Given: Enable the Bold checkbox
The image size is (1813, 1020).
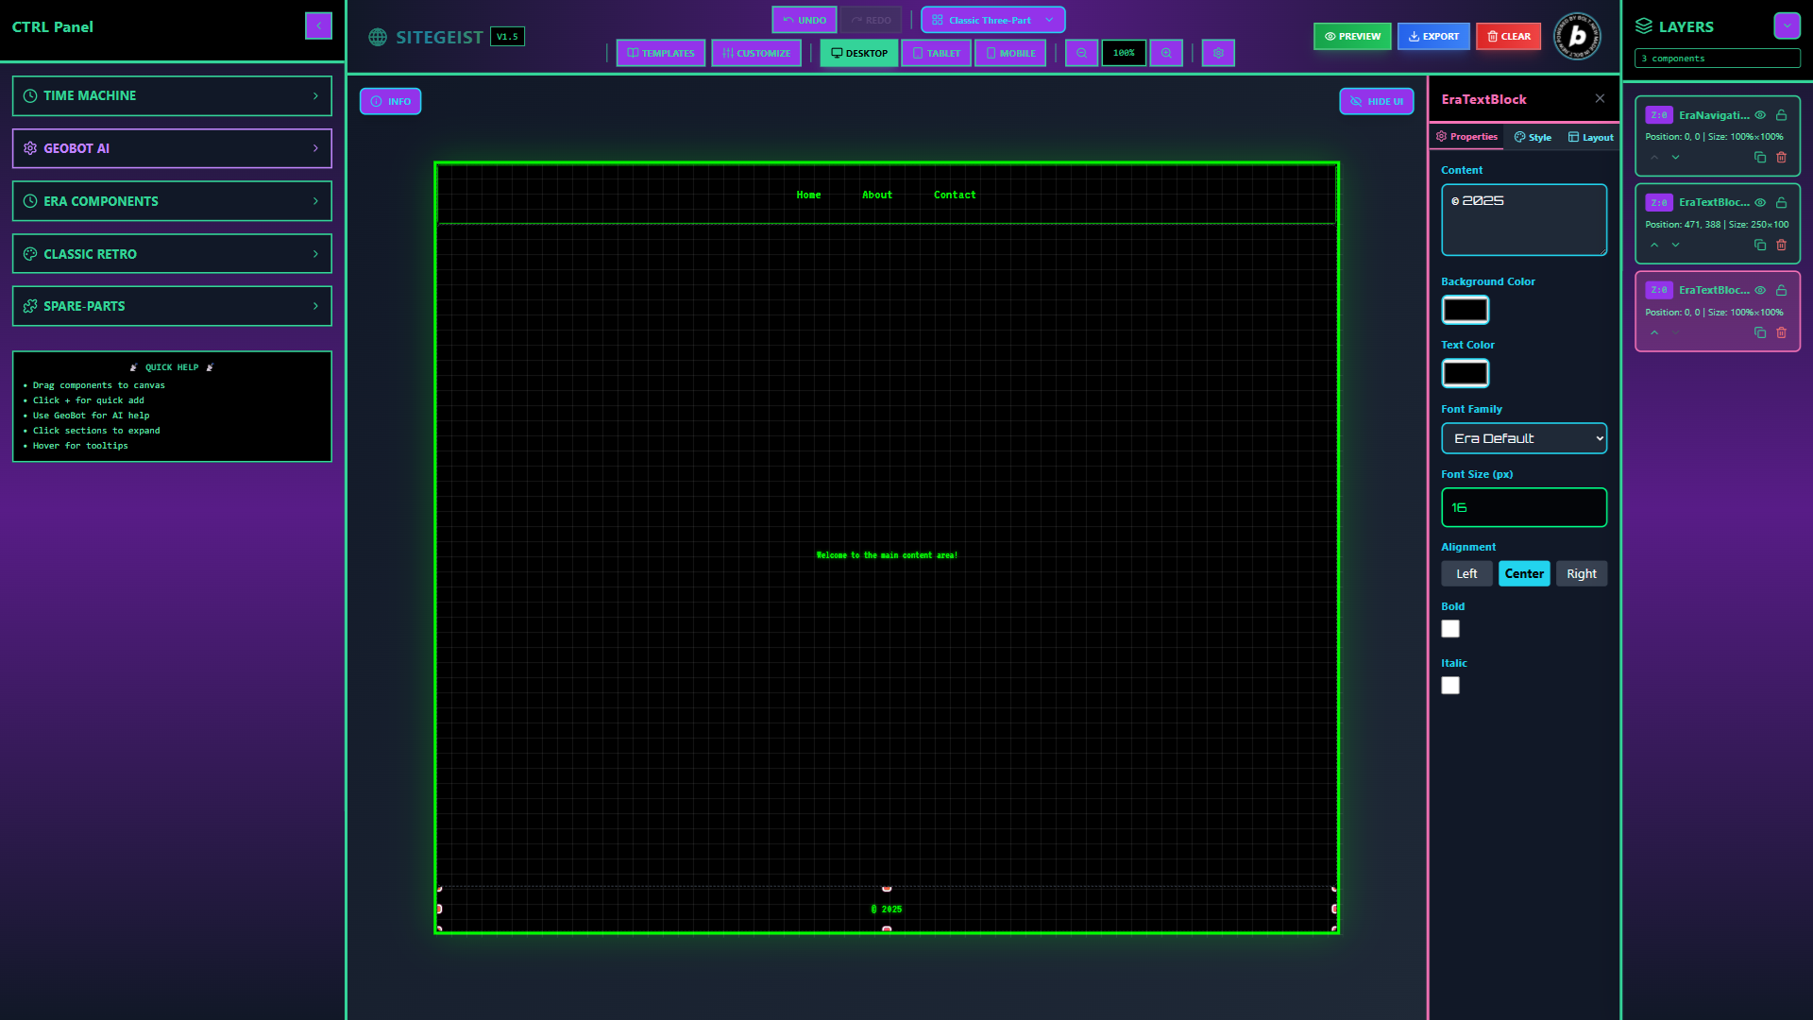Looking at the screenshot, I should [x=1450, y=629].
